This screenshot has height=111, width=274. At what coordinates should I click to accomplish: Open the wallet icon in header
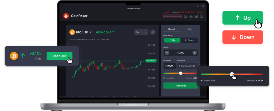(186, 16)
